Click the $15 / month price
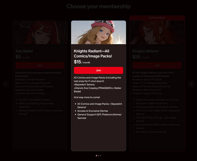Screen dimensions: 197x161 [82, 62]
